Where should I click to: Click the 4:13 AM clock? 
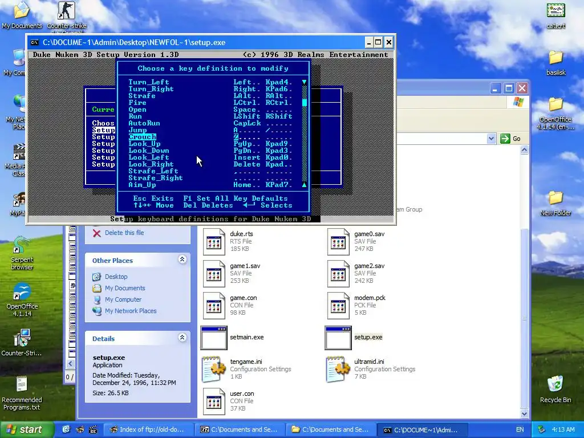coord(563,429)
